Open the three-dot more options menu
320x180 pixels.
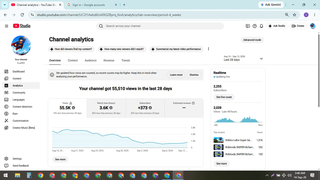tap(209, 49)
